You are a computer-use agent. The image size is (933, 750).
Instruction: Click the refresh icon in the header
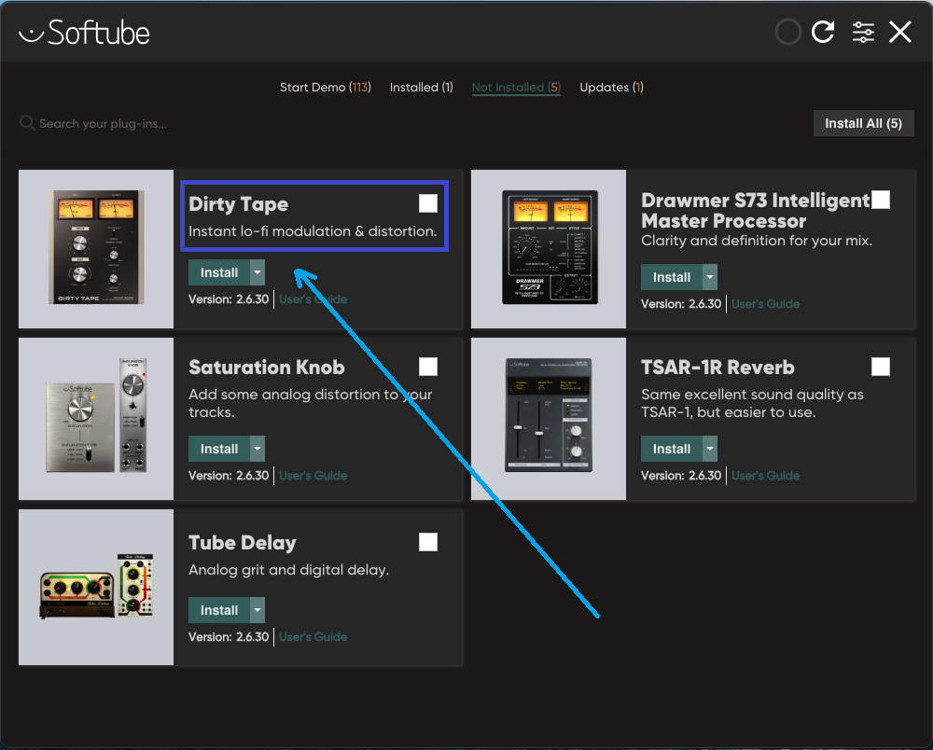[823, 32]
